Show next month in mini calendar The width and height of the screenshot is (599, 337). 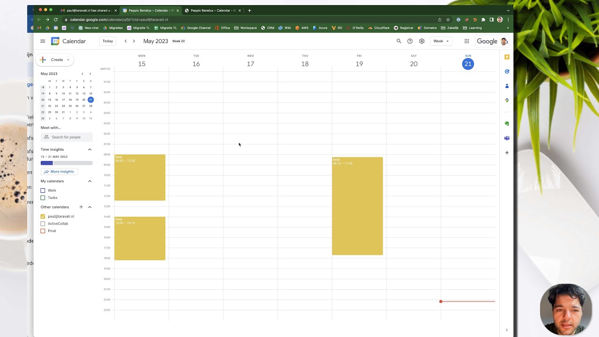pyautogui.click(x=90, y=73)
